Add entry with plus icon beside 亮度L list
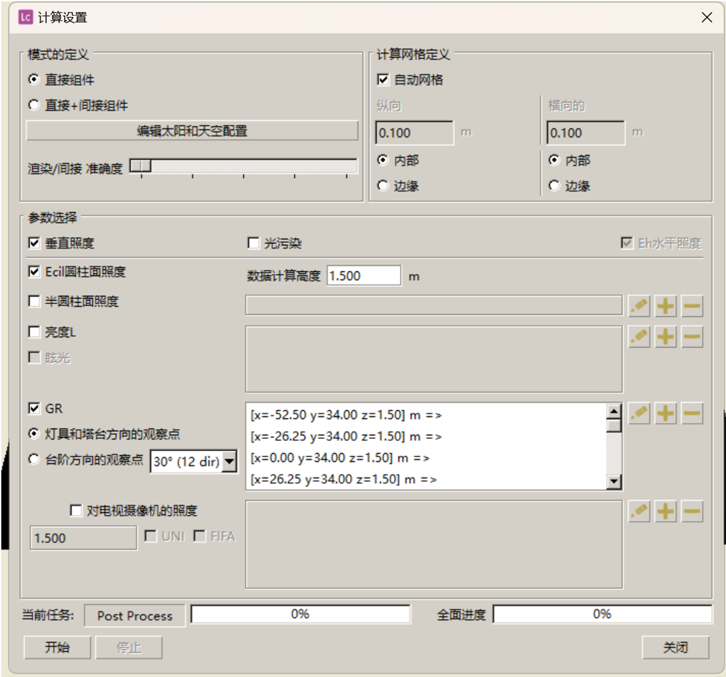This screenshot has width=726, height=677. pos(665,337)
